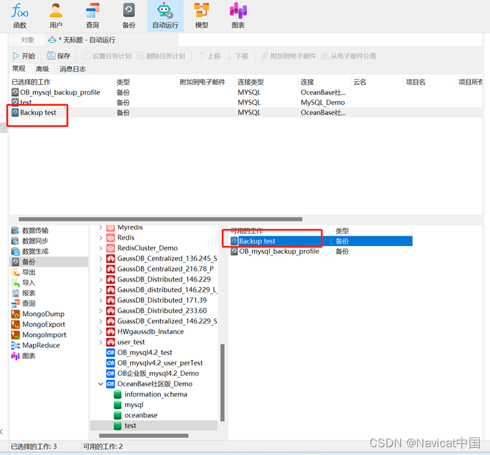Viewport: 490px width, 455px height.
Task: Open the 用户 (User) toolbar icon
Action: point(56,16)
